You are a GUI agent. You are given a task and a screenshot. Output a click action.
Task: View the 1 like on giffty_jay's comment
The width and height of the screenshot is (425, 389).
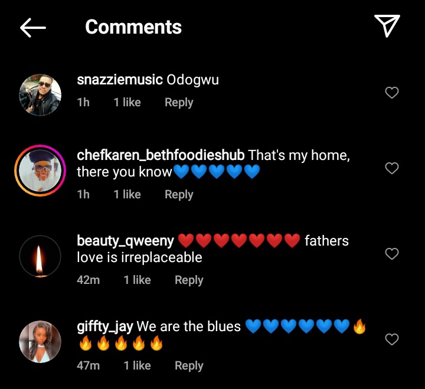(137, 366)
